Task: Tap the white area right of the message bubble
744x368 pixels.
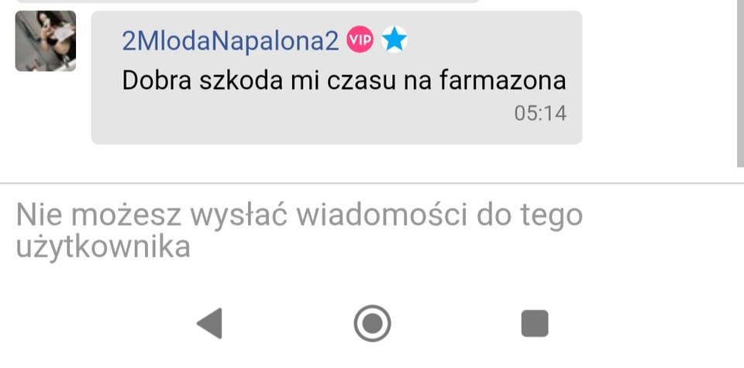Action: (659, 77)
